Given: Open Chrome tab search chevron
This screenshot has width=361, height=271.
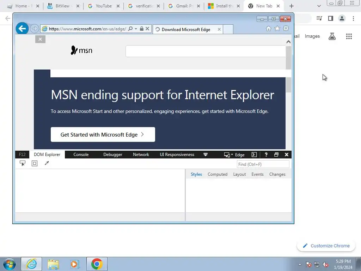Looking at the screenshot, I should point(319,6).
